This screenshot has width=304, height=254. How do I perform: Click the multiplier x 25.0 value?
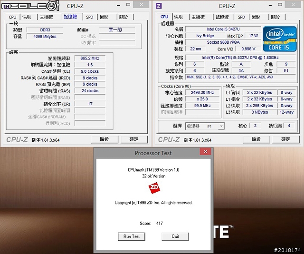coord(202,99)
